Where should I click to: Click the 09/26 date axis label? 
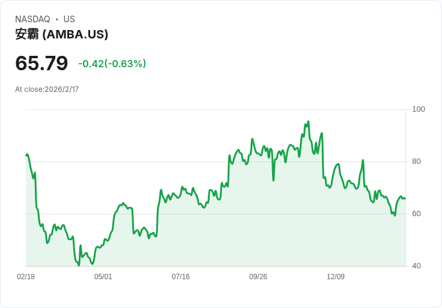258,277
